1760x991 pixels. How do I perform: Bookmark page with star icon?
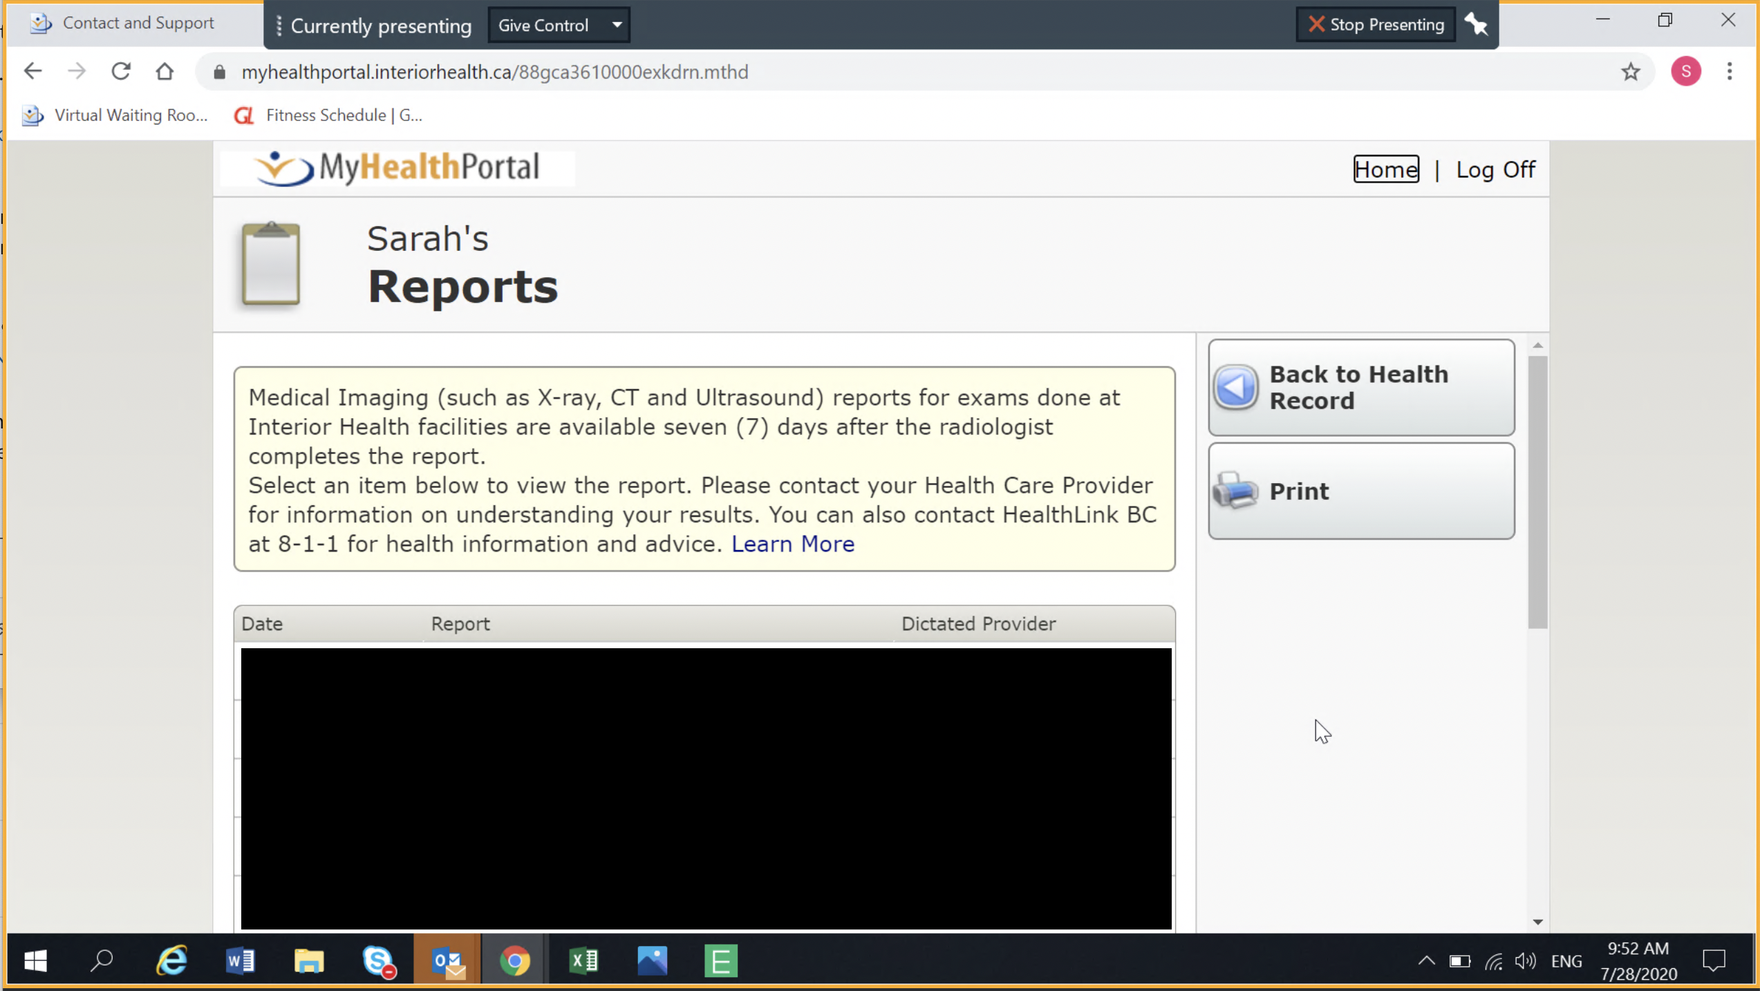(x=1631, y=72)
